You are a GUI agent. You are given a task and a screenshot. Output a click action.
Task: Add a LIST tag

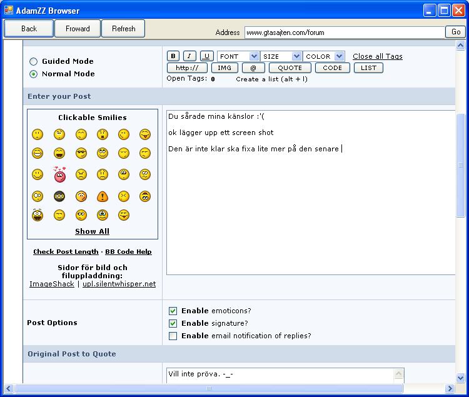(x=368, y=68)
